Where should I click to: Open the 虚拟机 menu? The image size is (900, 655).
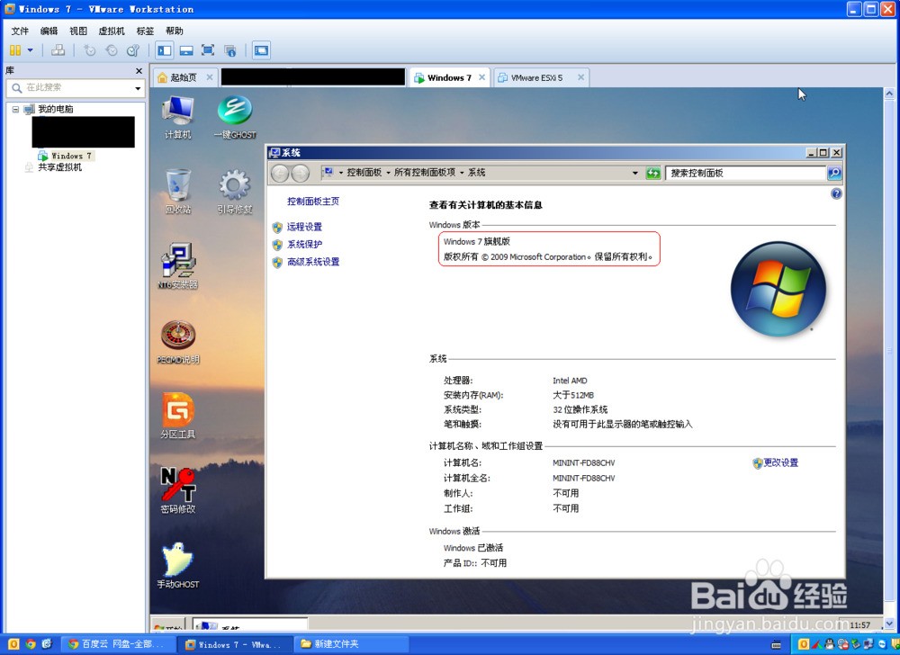[x=112, y=31]
